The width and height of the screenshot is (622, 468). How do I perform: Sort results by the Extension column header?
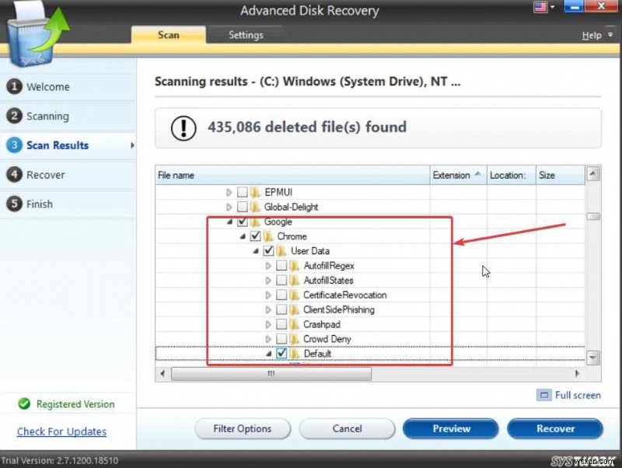tap(453, 175)
